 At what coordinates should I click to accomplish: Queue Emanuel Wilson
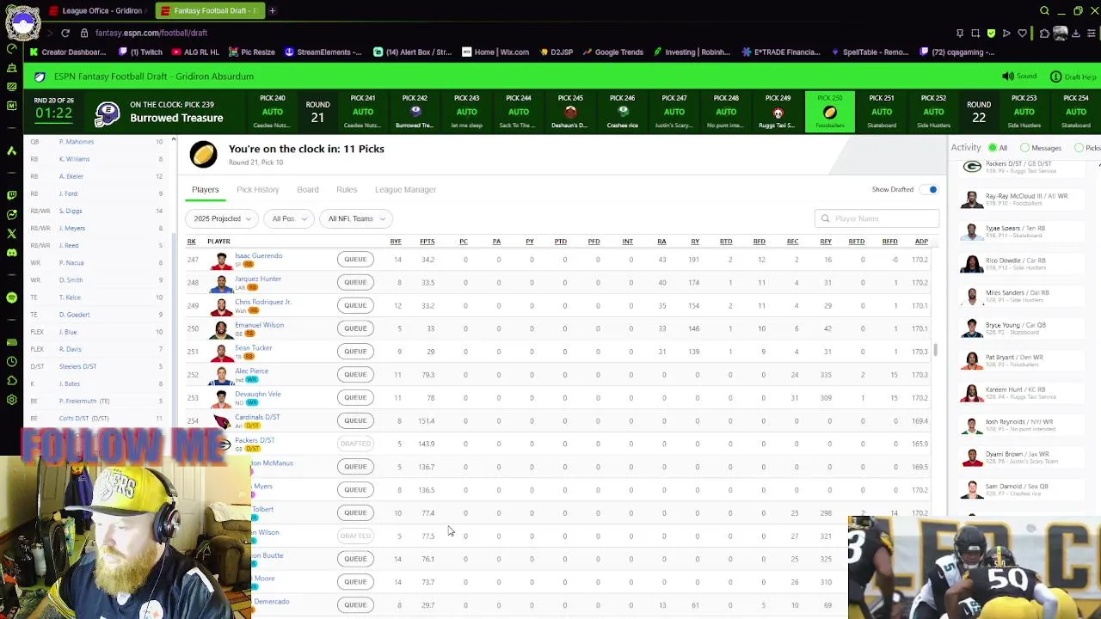click(x=355, y=328)
